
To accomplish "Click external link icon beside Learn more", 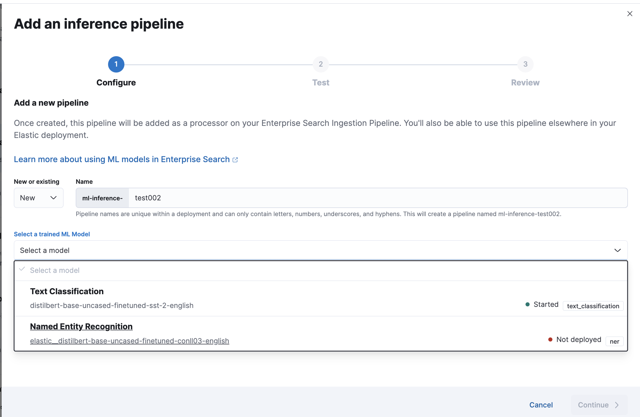I will pos(235,160).
